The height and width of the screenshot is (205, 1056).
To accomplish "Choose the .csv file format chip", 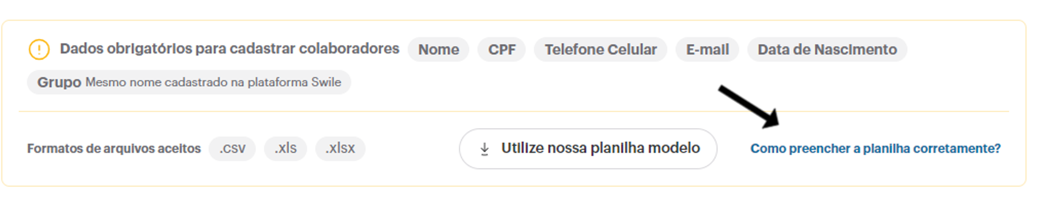I will 232,149.
